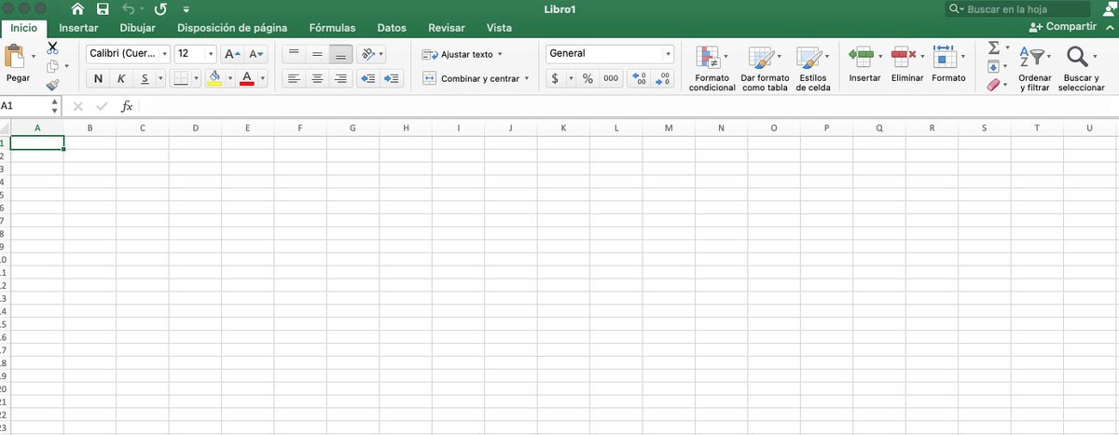The image size is (1119, 435).
Task: Apply thousands separator style (000)
Action: [611, 79]
